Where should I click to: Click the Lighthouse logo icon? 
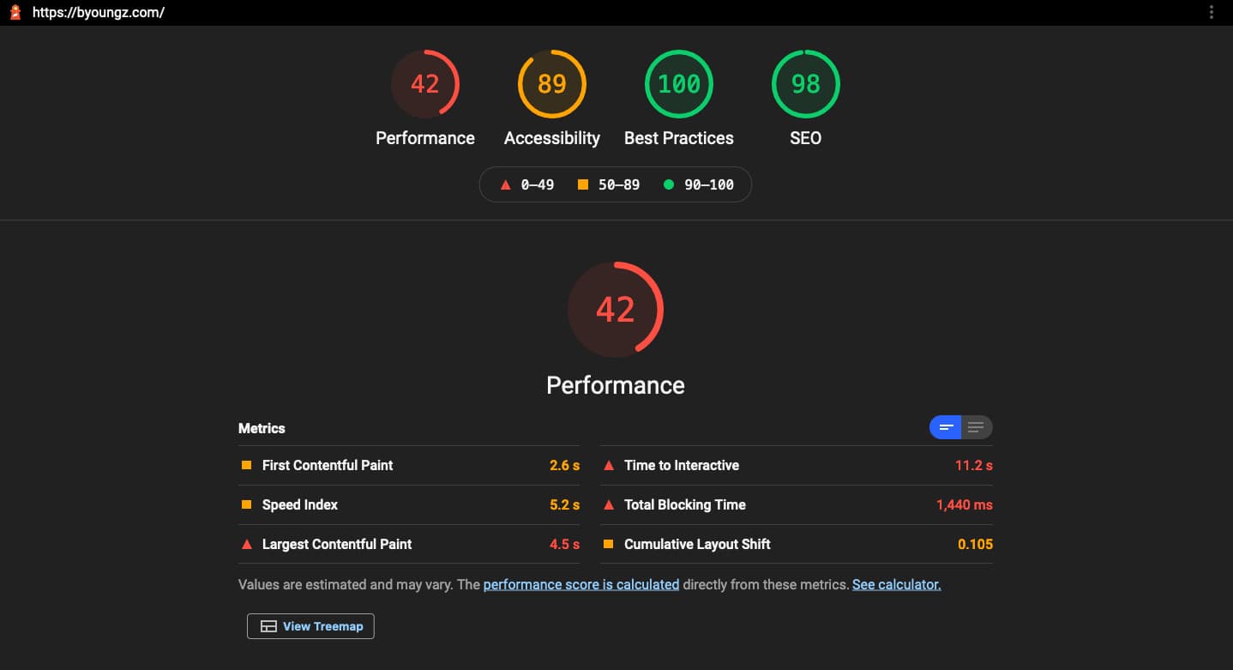[x=15, y=12]
